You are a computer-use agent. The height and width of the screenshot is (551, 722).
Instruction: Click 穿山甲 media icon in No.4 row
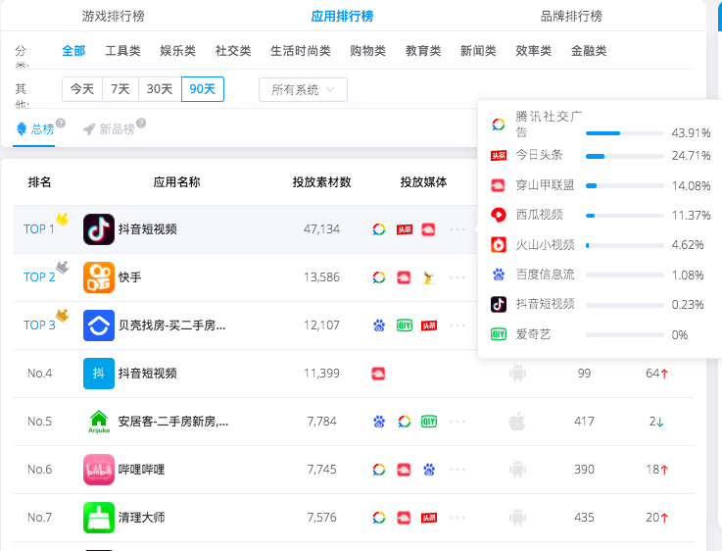click(378, 374)
